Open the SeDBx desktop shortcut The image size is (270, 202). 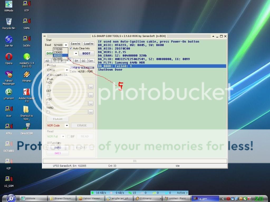coord(27,41)
